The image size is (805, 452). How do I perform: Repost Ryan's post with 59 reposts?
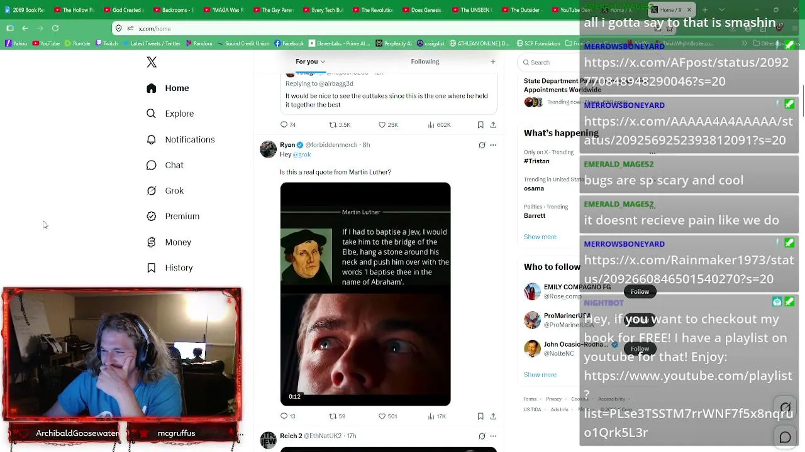[337, 416]
